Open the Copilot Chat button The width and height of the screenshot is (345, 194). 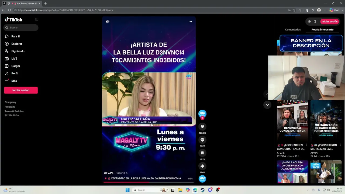(334, 10)
